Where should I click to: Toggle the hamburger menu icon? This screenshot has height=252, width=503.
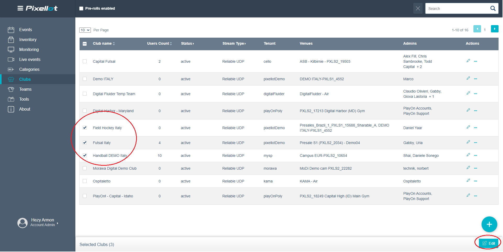point(20,8)
